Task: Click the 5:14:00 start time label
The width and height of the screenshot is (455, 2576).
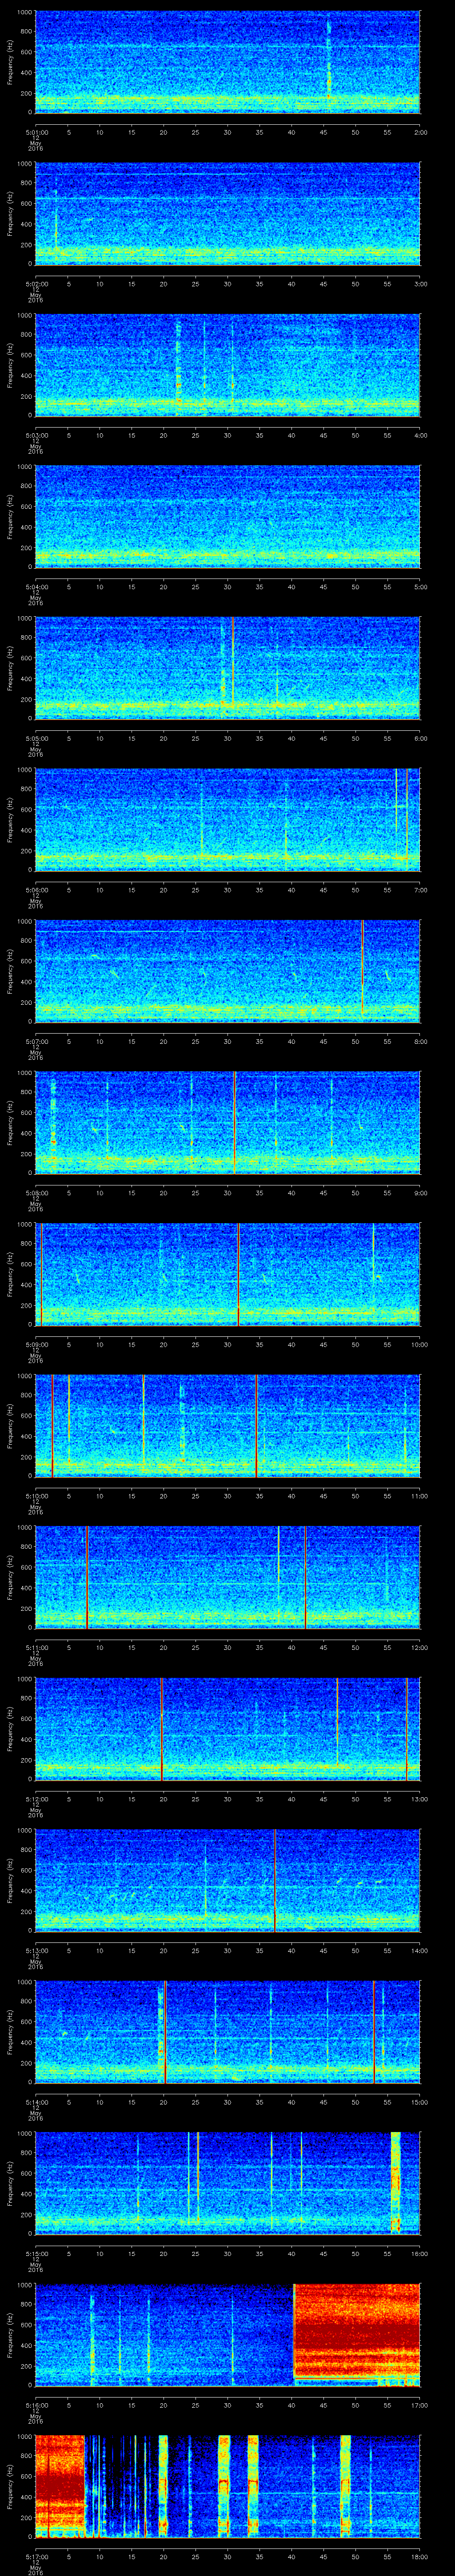Action: coord(36,2102)
